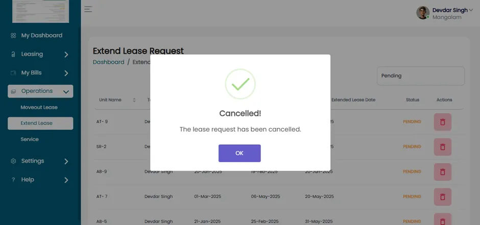Expand the My Bills menu chevron
The width and height of the screenshot is (480, 225).
[66, 73]
